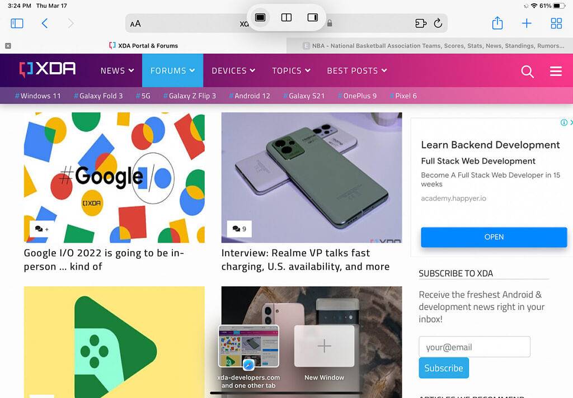Open XDA site search magnifier
The image size is (573, 398).
[527, 71]
